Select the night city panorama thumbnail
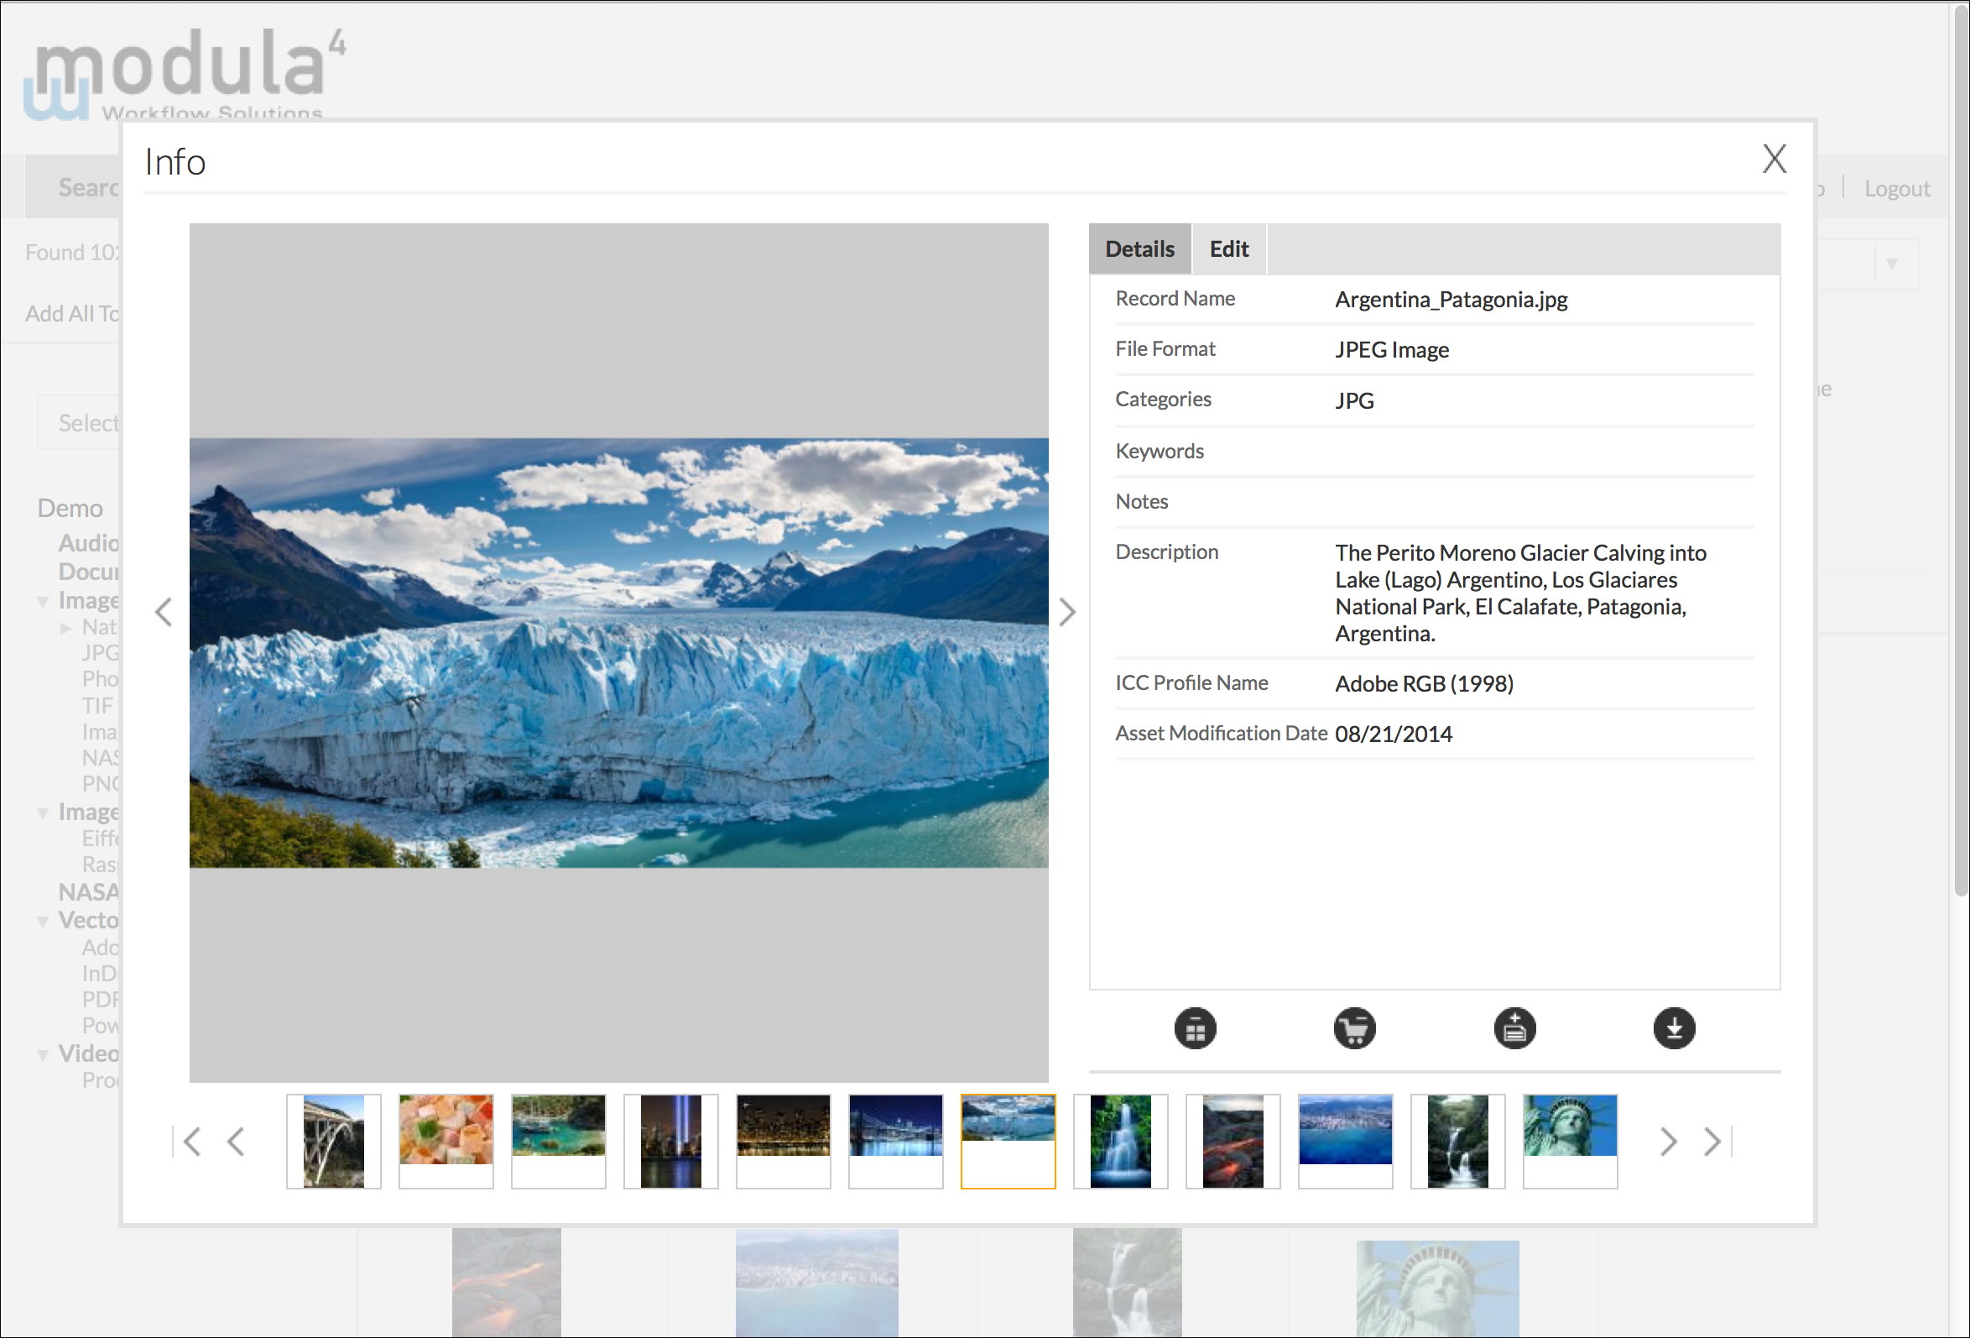 [x=784, y=1142]
